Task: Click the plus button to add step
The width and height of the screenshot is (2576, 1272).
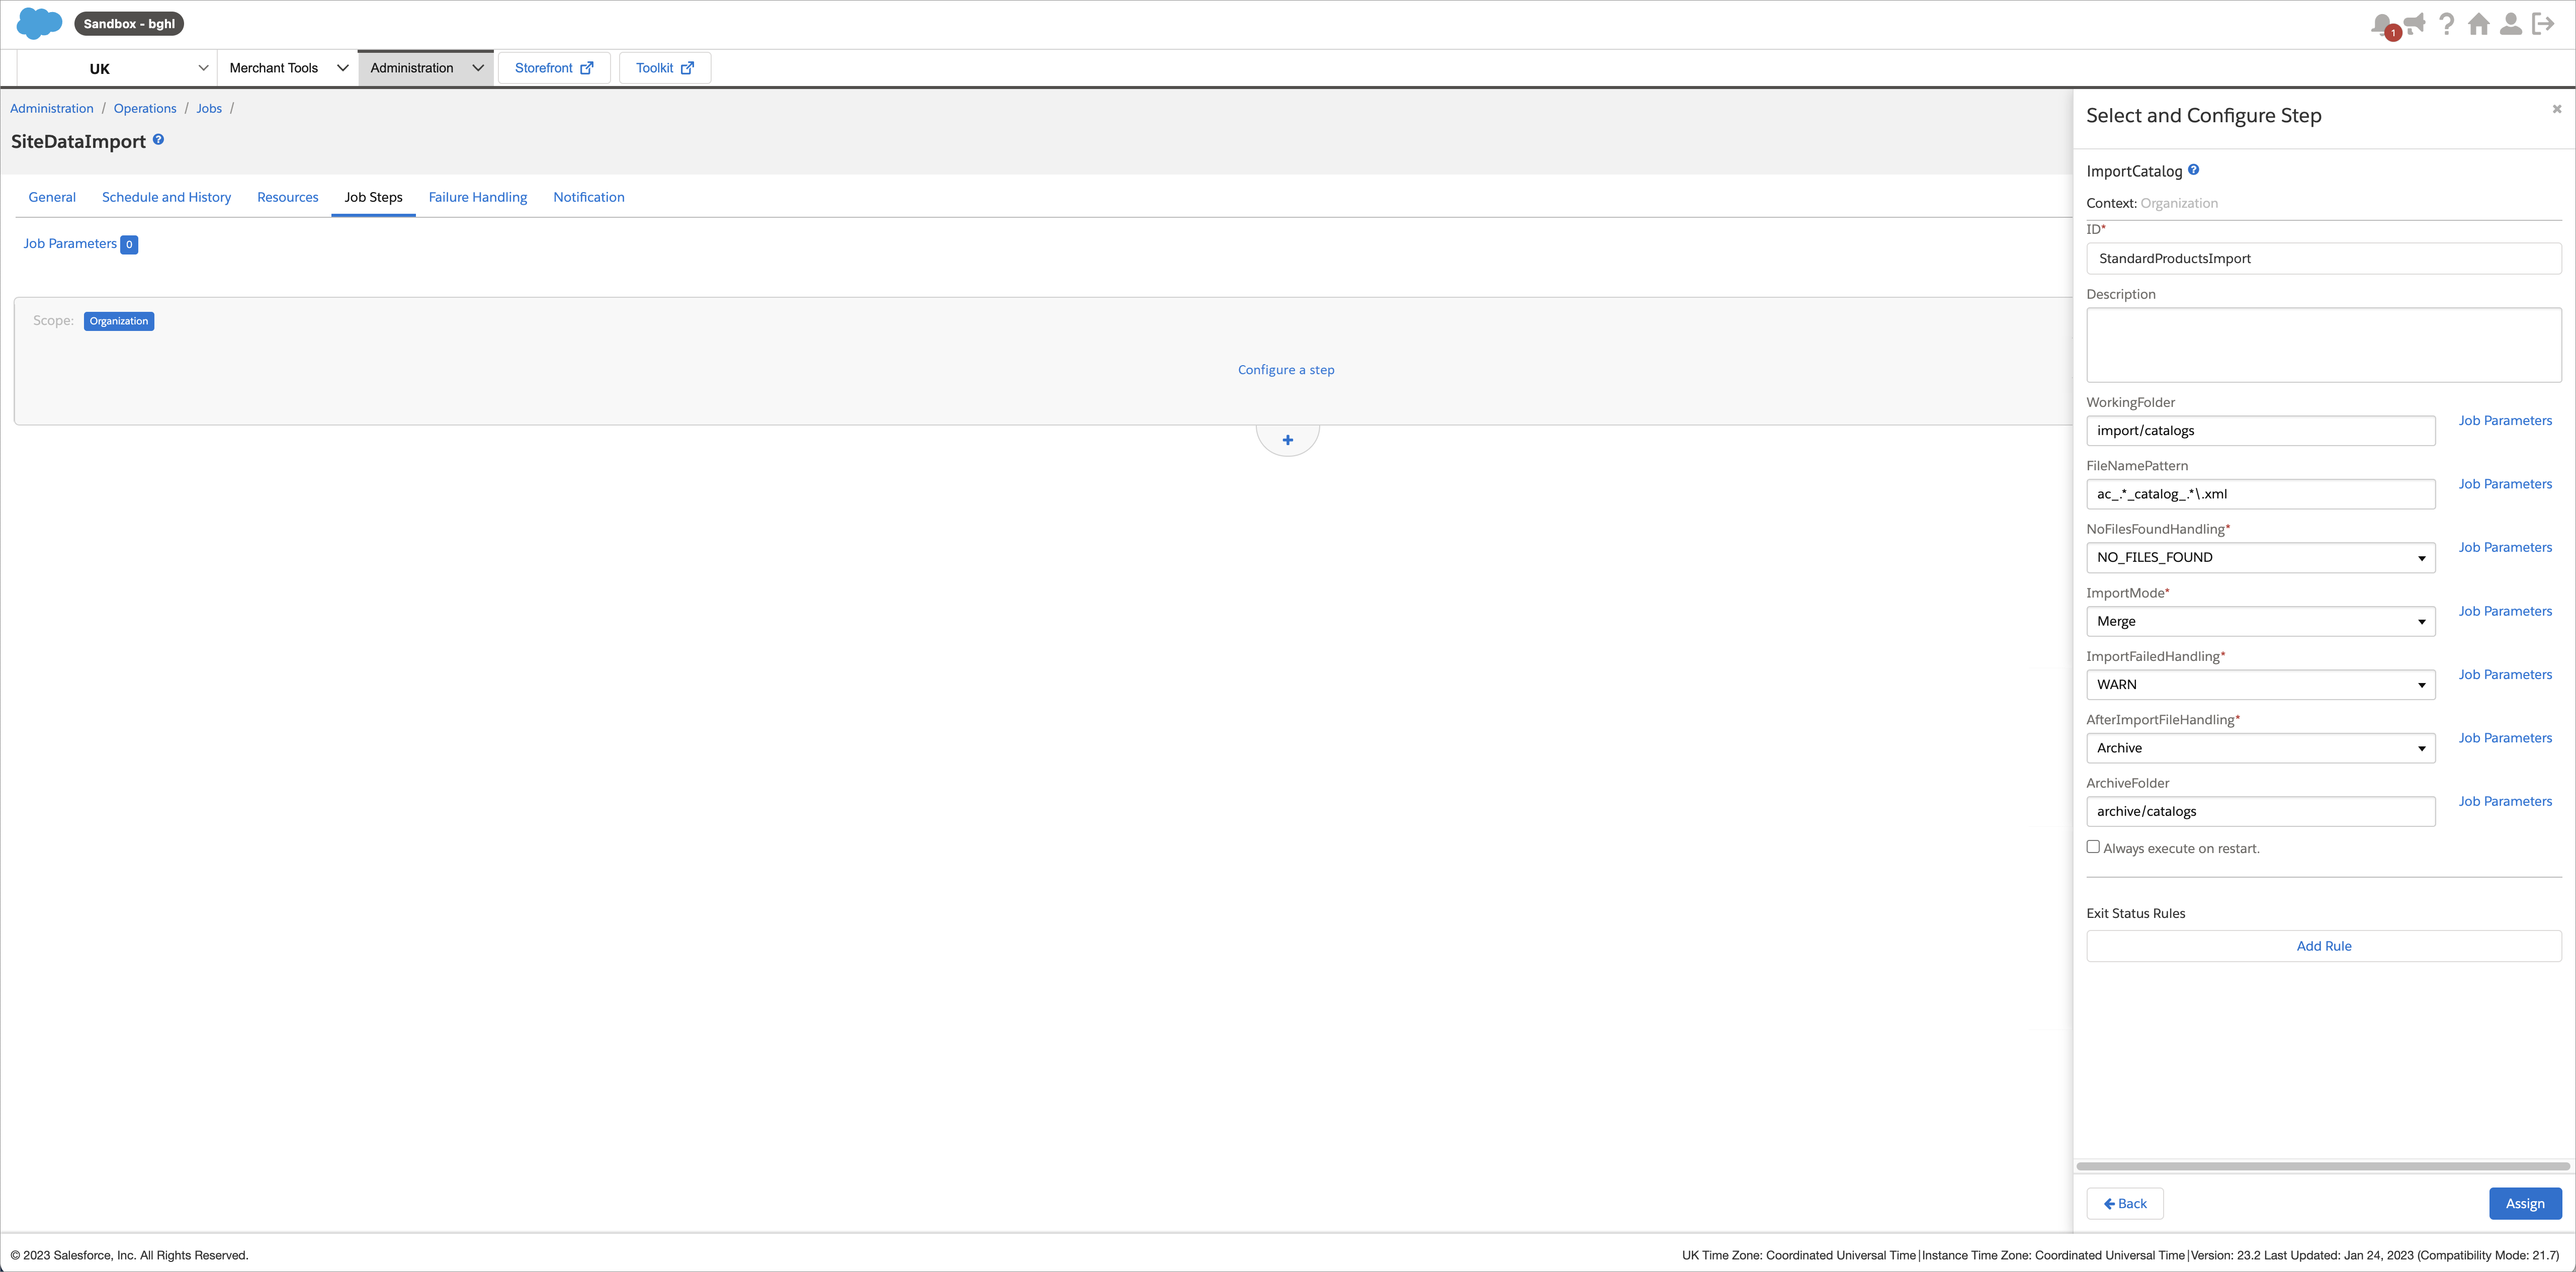Action: 1287,440
